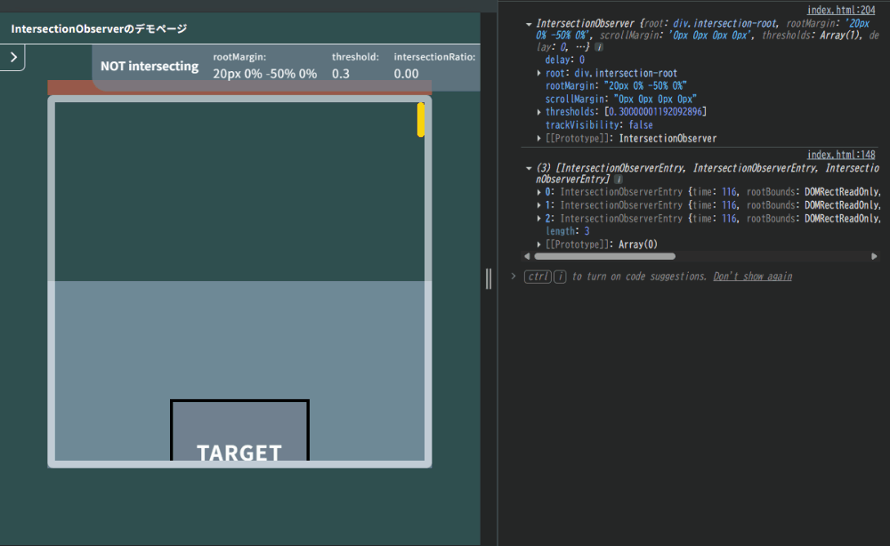890x546 pixels.
Task: Expand the IntersectionObserver [[Prototype]] entry
Action: [539, 139]
